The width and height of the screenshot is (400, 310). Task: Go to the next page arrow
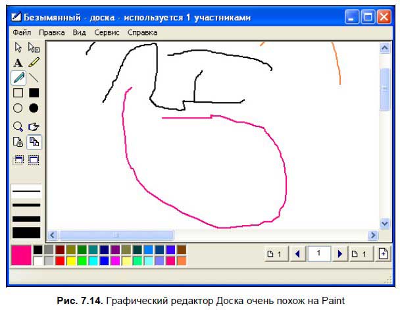340,254
